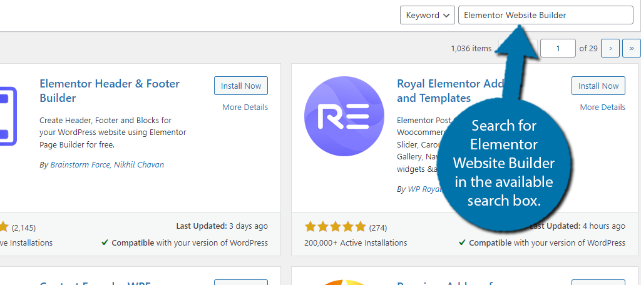Screen dimensions: 641x285
Task: Click compatibility checkmark for Header & Footer Builder
Action: (x=105, y=242)
